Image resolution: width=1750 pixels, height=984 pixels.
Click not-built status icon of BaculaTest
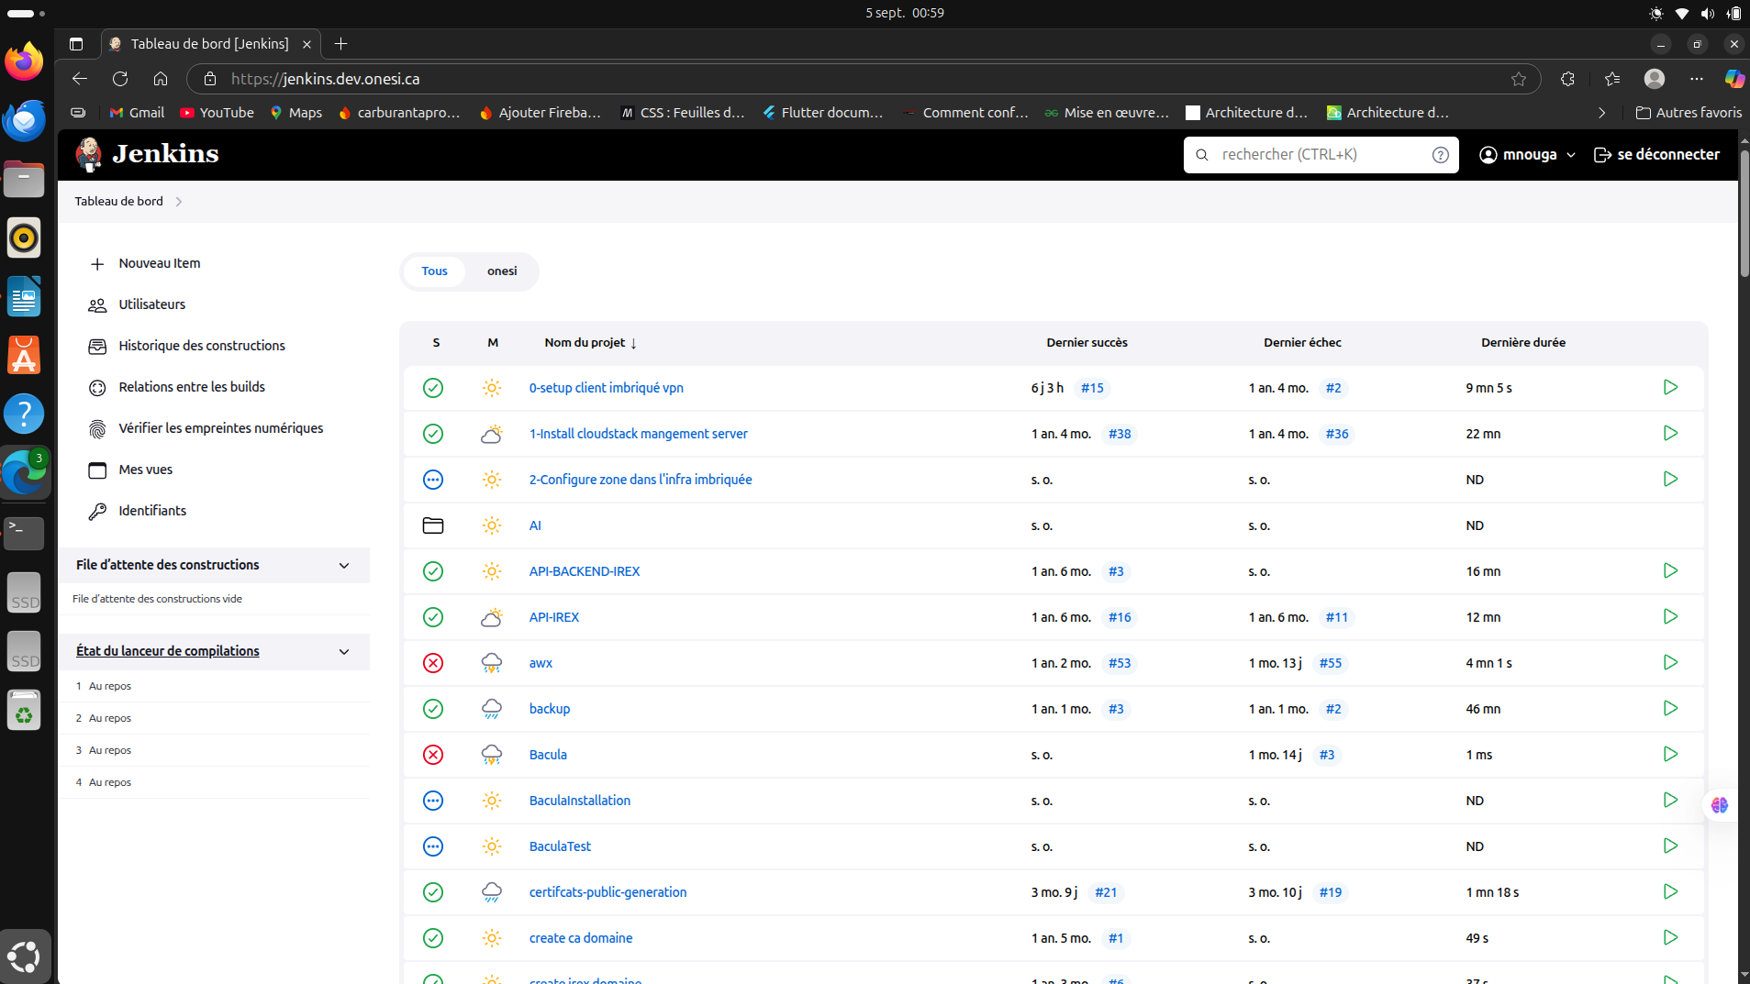(x=433, y=846)
